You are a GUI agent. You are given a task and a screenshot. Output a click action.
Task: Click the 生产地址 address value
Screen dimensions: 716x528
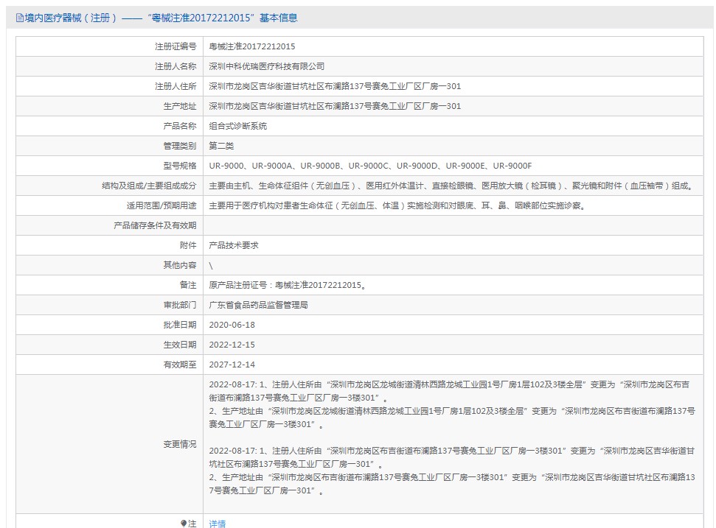click(x=335, y=106)
